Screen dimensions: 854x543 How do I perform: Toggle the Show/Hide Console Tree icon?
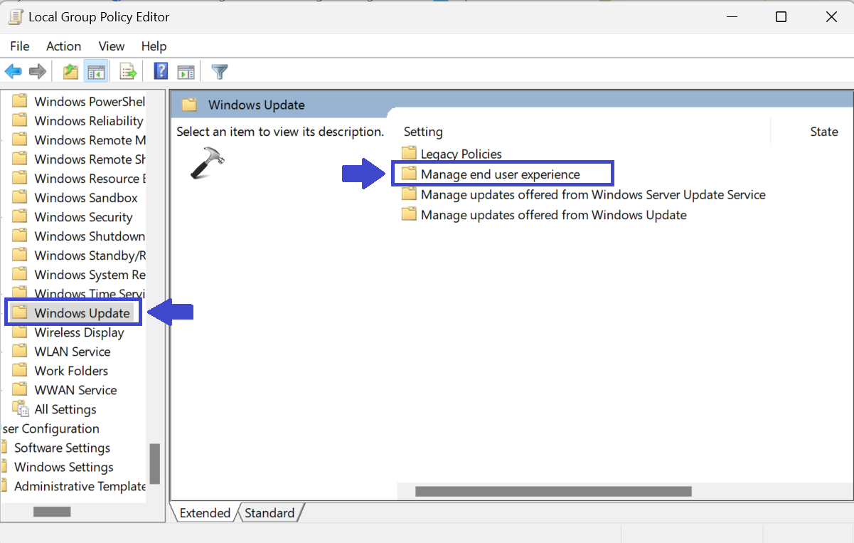tap(96, 71)
